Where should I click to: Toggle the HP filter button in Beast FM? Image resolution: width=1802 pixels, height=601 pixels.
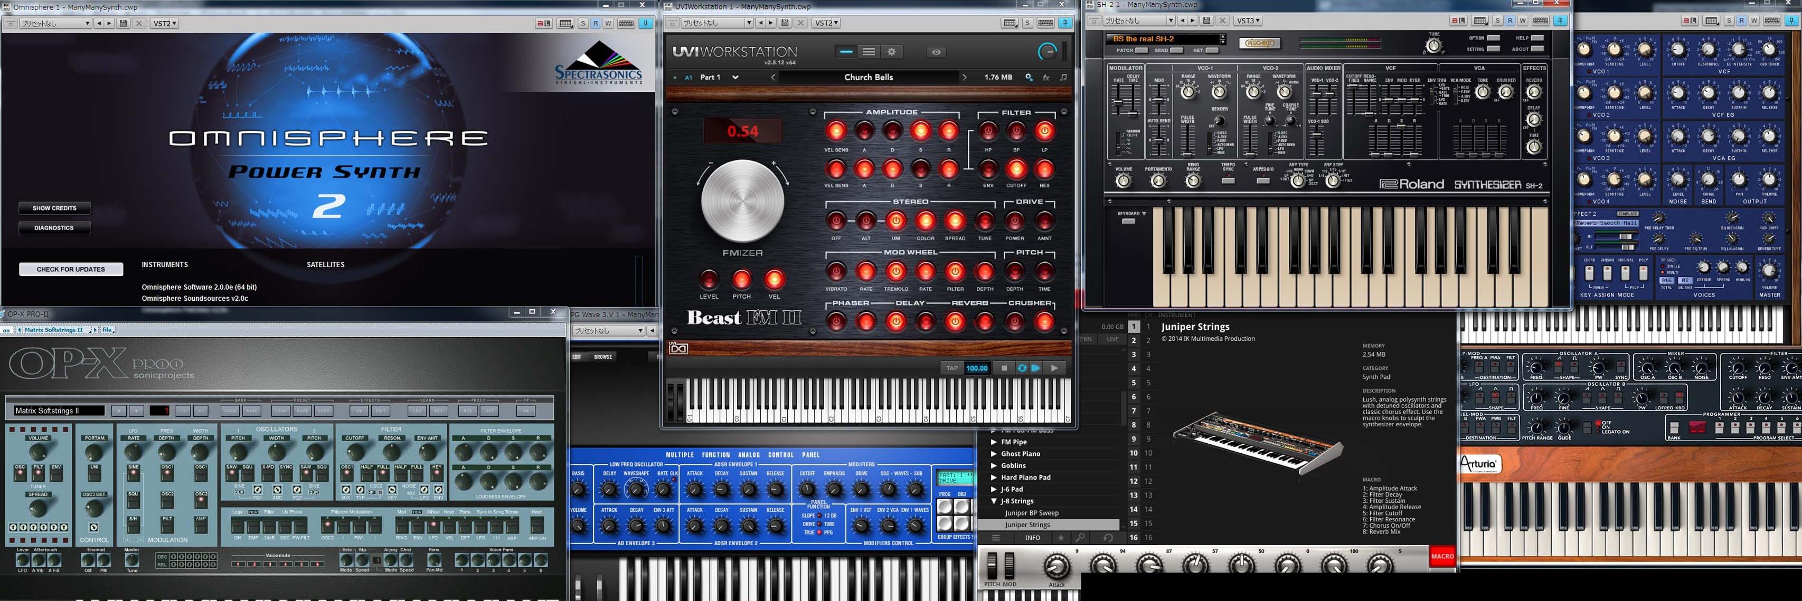click(x=988, y=131)
